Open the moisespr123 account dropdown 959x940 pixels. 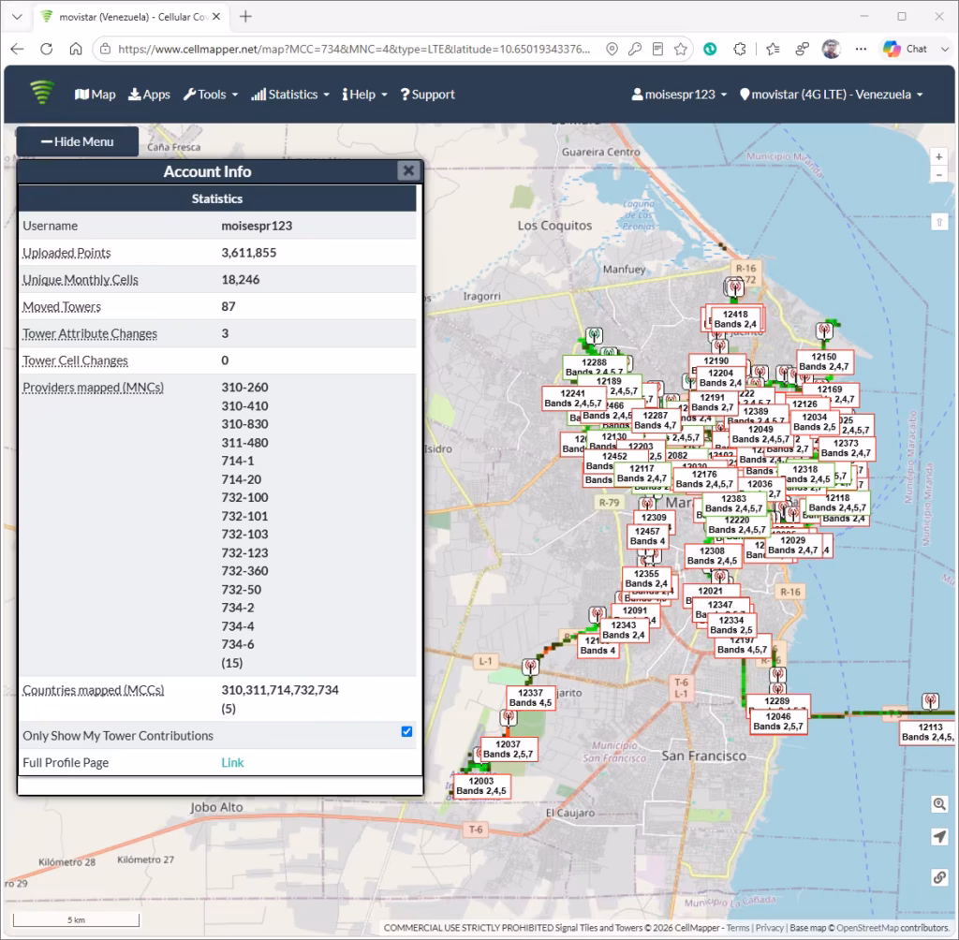[679, 95]
